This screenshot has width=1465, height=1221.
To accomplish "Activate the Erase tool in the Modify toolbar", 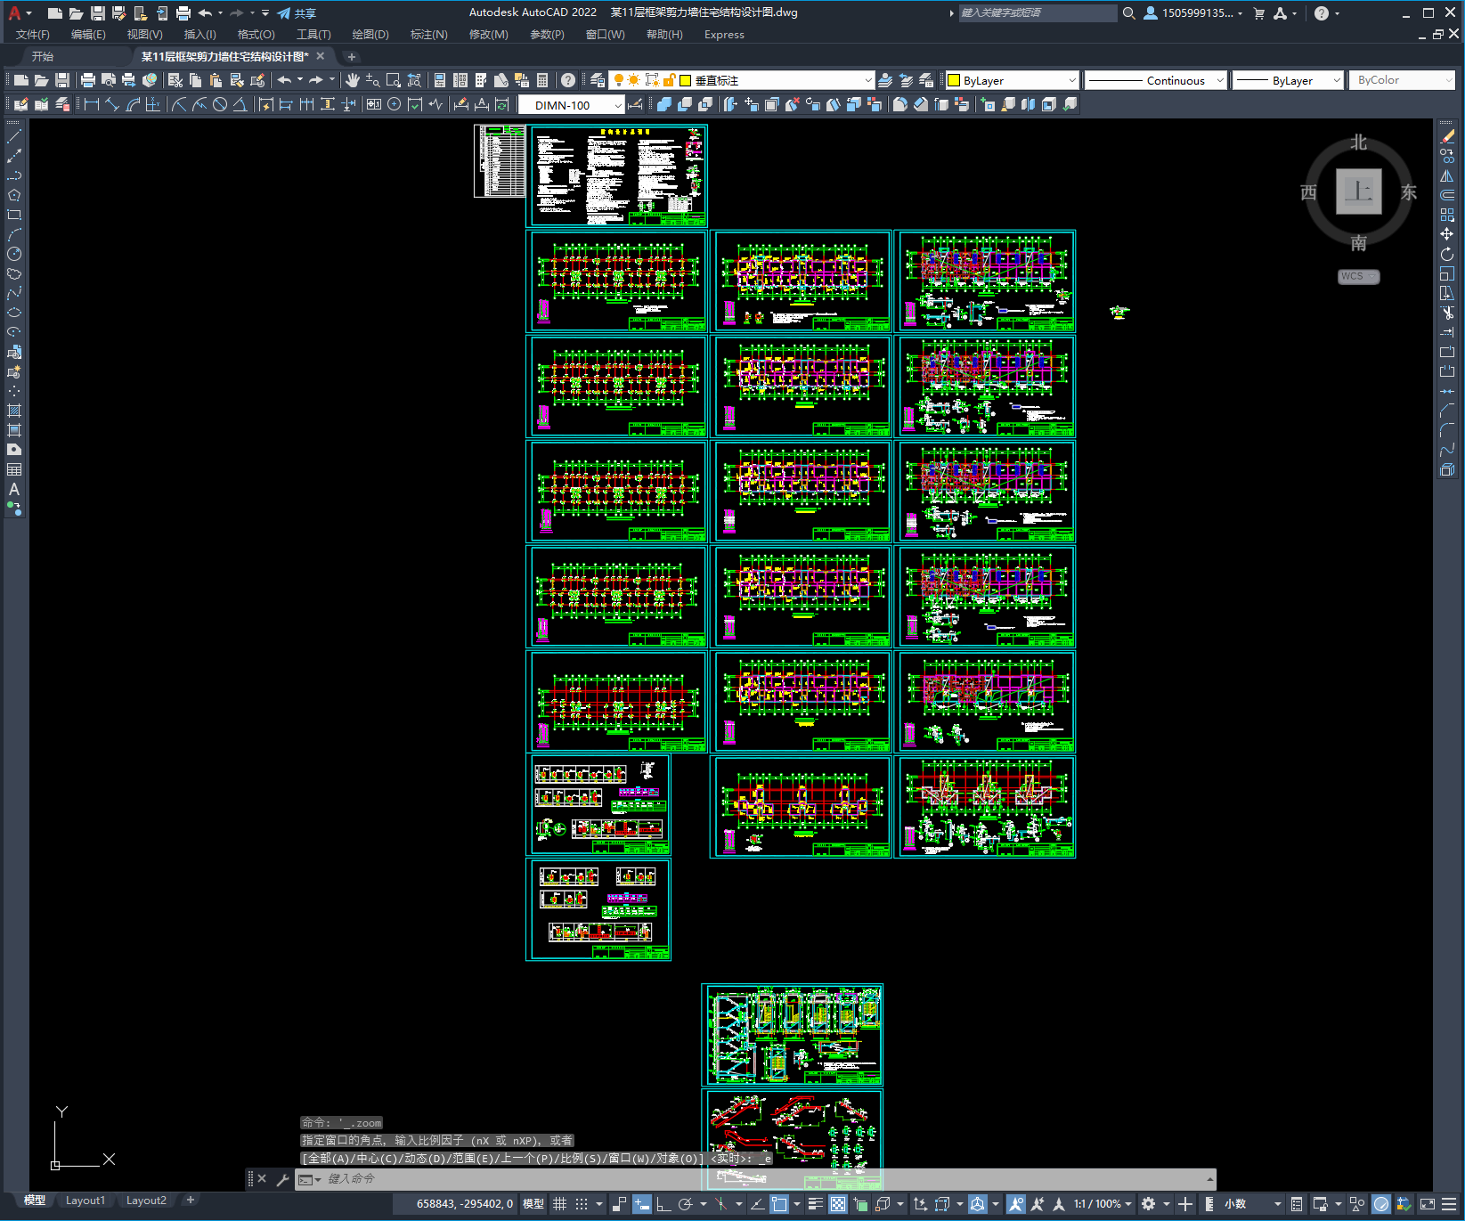I will coord(1447,136).
